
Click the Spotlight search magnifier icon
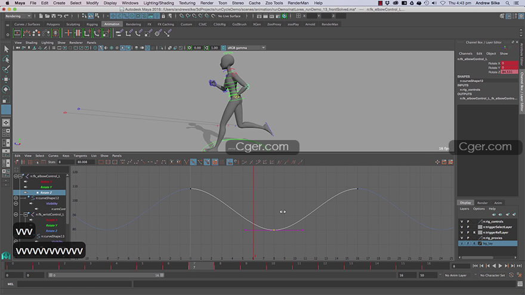pyautogui.click(x=508, y=3)
